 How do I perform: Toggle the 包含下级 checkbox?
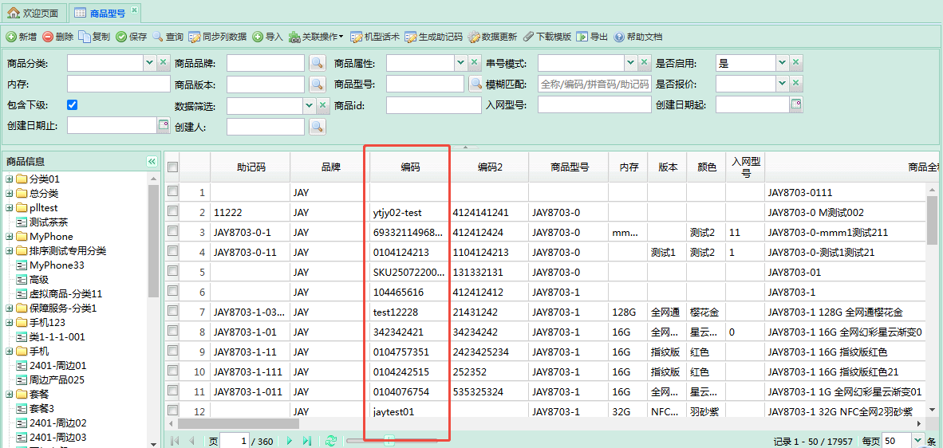click(x=73, y=104)
